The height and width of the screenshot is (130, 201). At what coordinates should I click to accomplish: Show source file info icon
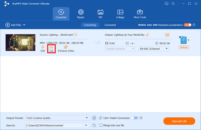click(75, 35)
